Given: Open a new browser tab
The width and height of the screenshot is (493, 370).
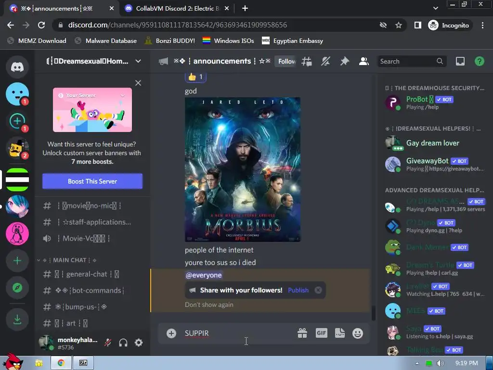Looking at the screenshot, I should (x=245, y=9).
